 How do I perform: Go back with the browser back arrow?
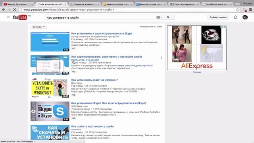3,10
